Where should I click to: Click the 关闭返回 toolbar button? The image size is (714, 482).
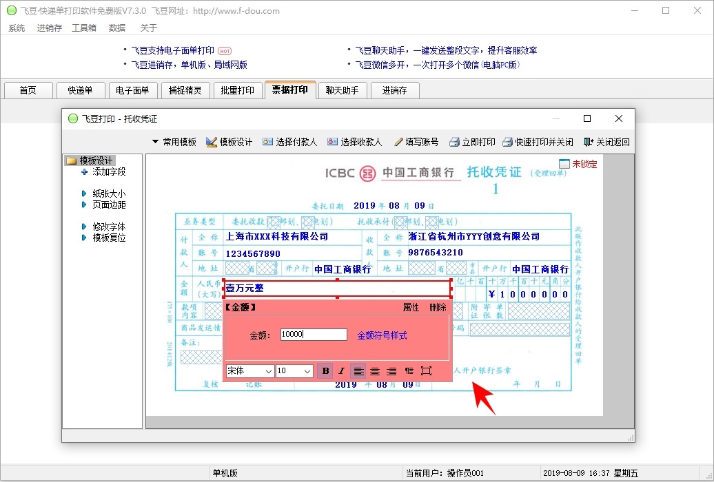[606, 142]
